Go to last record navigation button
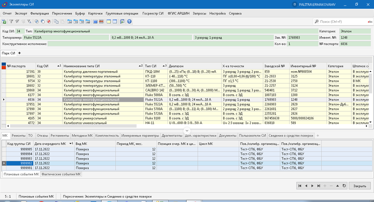Image resolution: width=374 pixels, height=202 pixels. (x=319, y=186)
